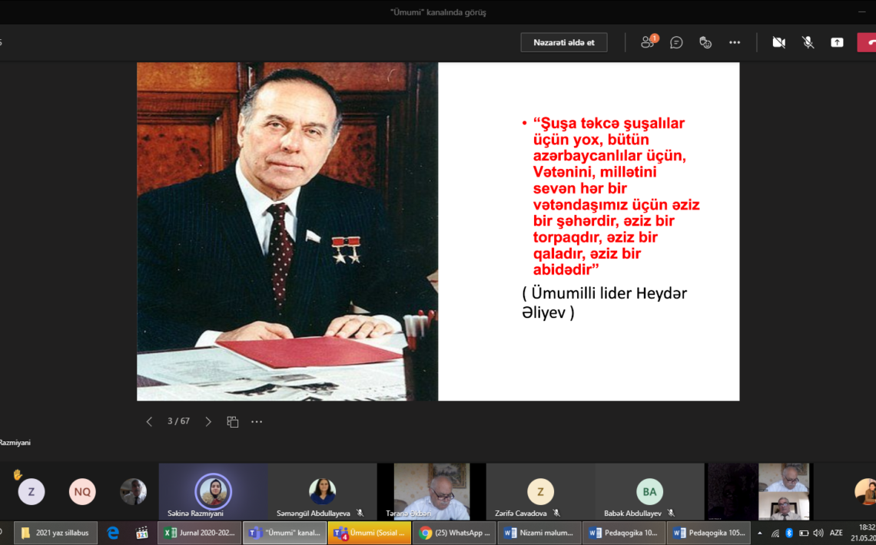The height and width of the screenshot is (545, 876).
Task: Click the share content icon
Action: point(837,42)
